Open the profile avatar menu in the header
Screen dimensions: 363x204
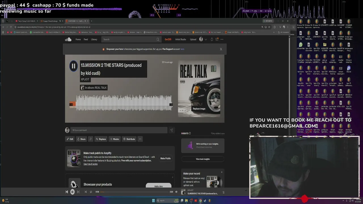click(201, 39)
